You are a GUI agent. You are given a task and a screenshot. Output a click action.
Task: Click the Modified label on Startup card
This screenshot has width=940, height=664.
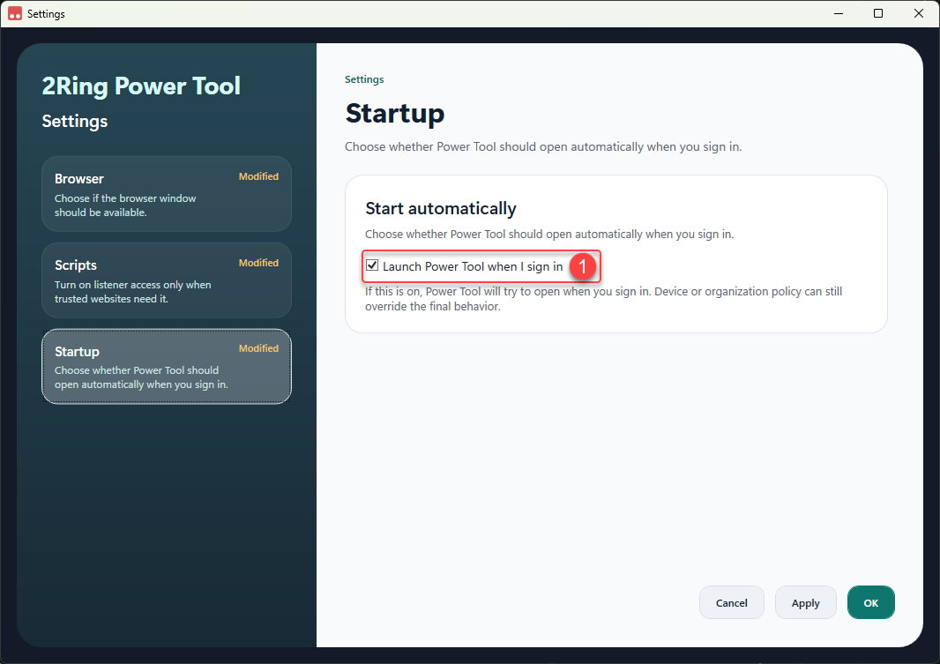(x=258, y=348)
